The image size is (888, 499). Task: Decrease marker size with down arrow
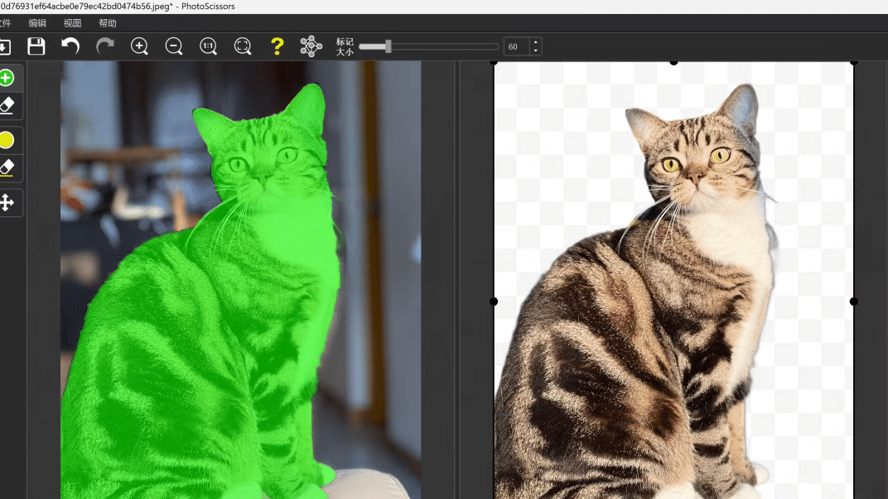535,51
